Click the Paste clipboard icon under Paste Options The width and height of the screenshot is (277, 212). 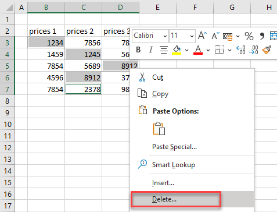159,129
